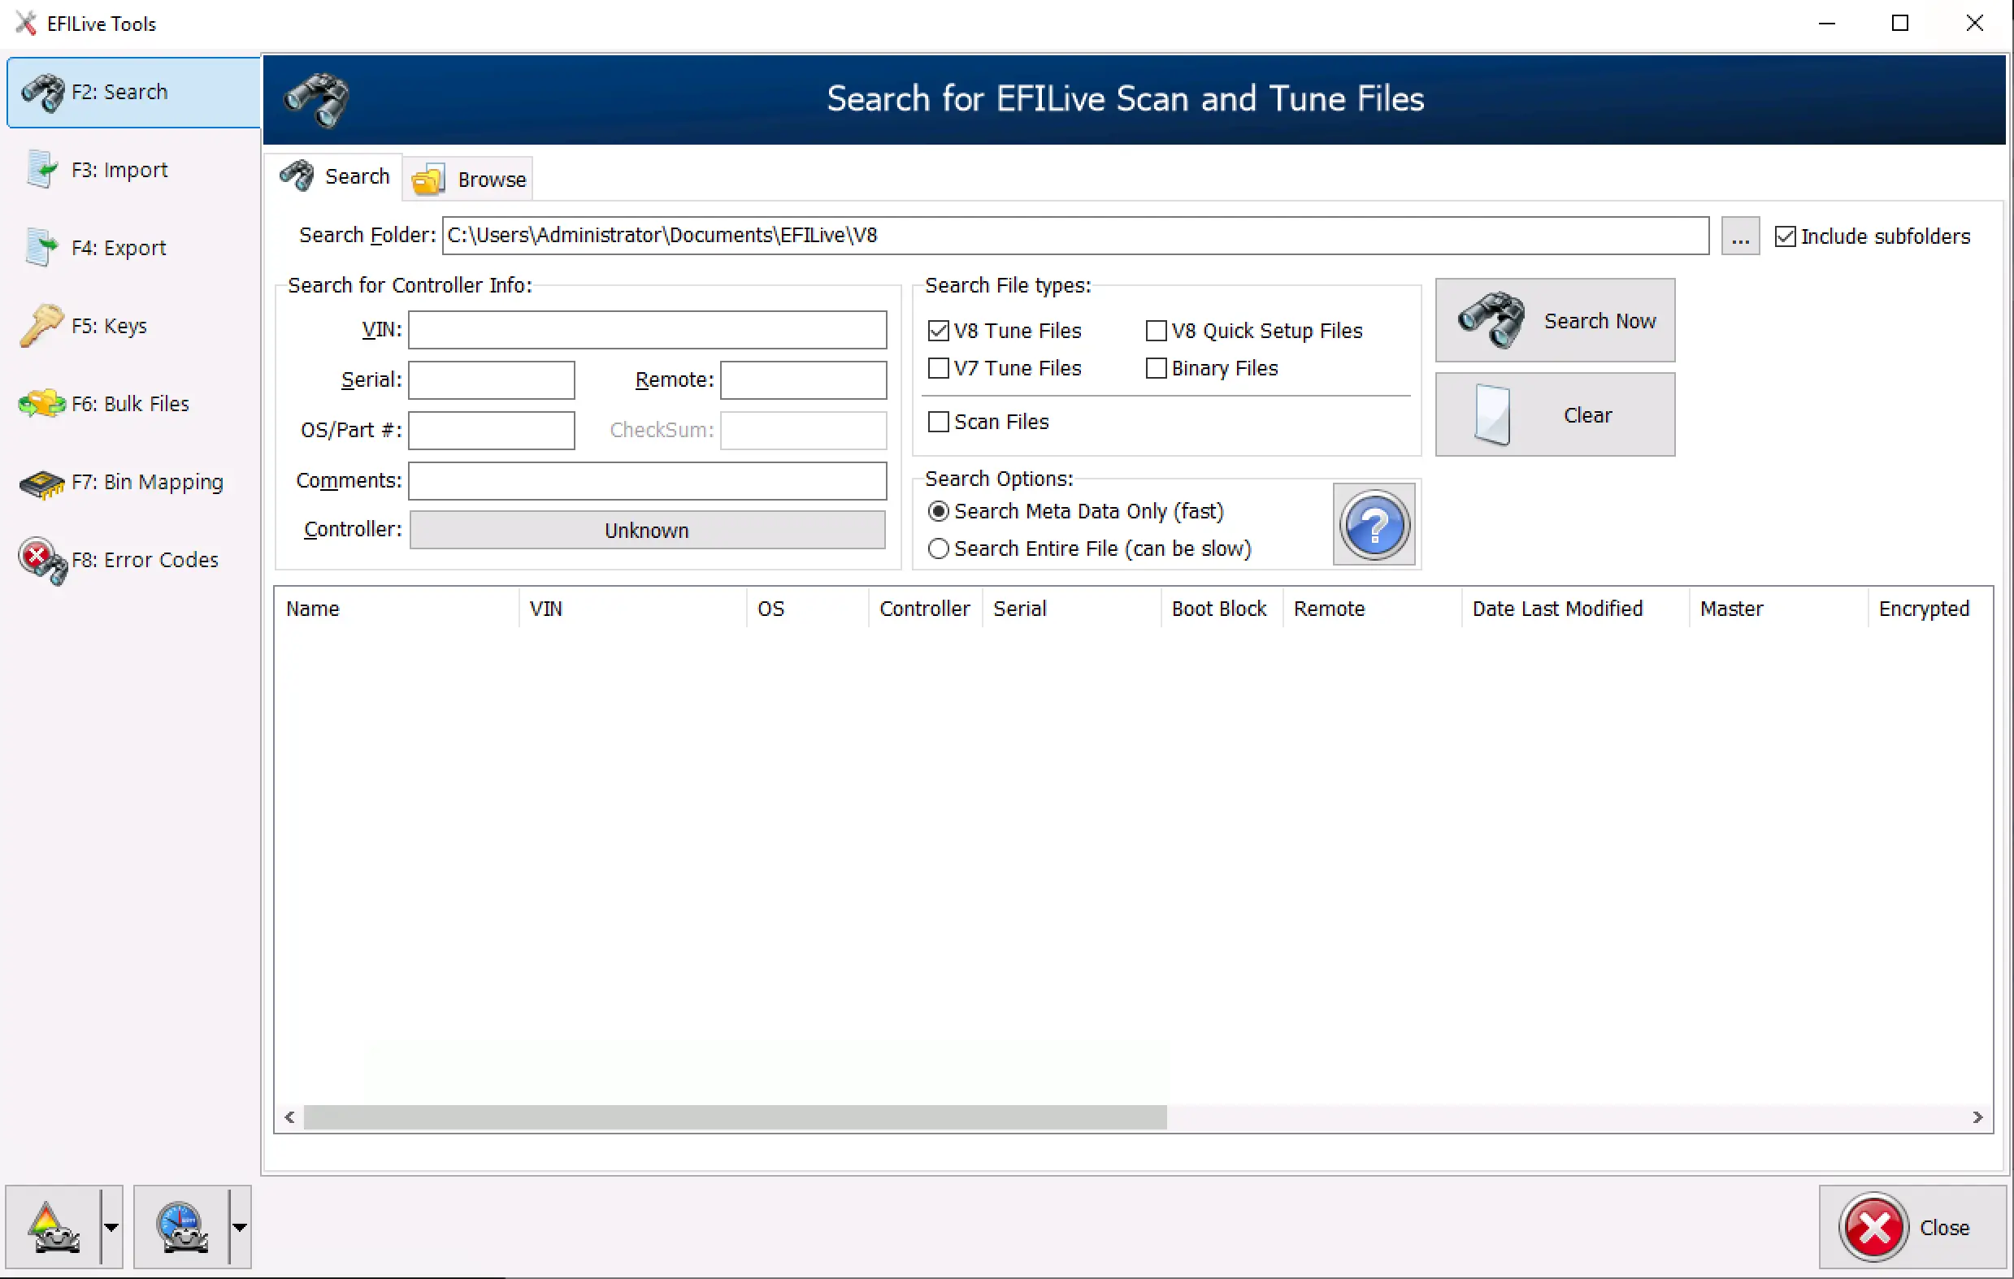Click the tune car icon at bottom left
The width and height of the screenshot is (2014, 1279).
54,1227
